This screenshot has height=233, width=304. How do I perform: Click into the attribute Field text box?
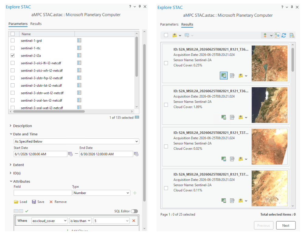tap(43, 193)
